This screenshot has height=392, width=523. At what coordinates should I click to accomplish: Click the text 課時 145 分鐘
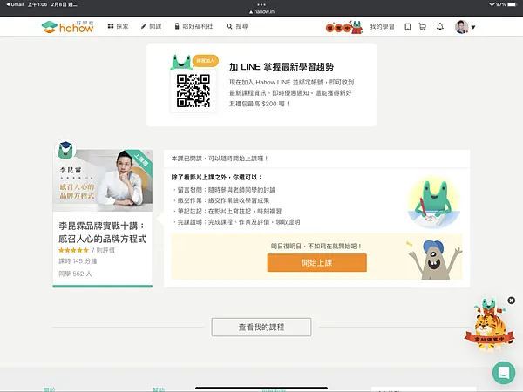coord(78,261)
